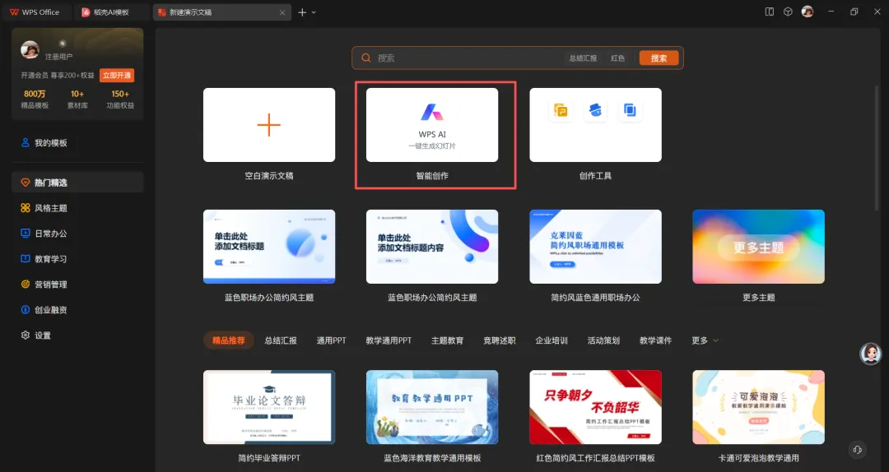Screen dimensions: 889x472
Task: Open a new tab with plus icon
Action: click(302, 12)
